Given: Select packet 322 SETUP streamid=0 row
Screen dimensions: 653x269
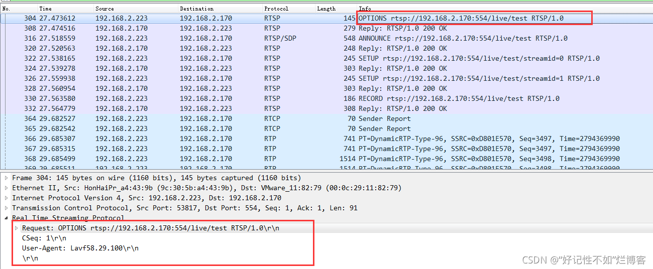Looking at the screenshot, I should point(326,58).
